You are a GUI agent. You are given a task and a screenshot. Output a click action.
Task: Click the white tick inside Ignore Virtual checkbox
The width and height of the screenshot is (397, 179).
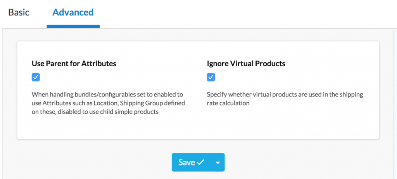[211, 77]
